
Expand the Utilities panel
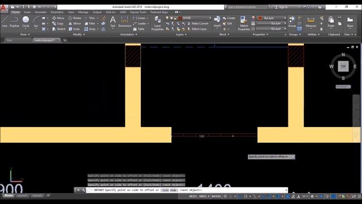313,35
